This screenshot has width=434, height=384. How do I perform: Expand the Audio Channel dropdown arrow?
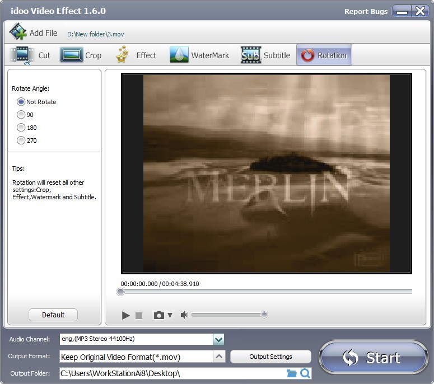pos(218,339)
